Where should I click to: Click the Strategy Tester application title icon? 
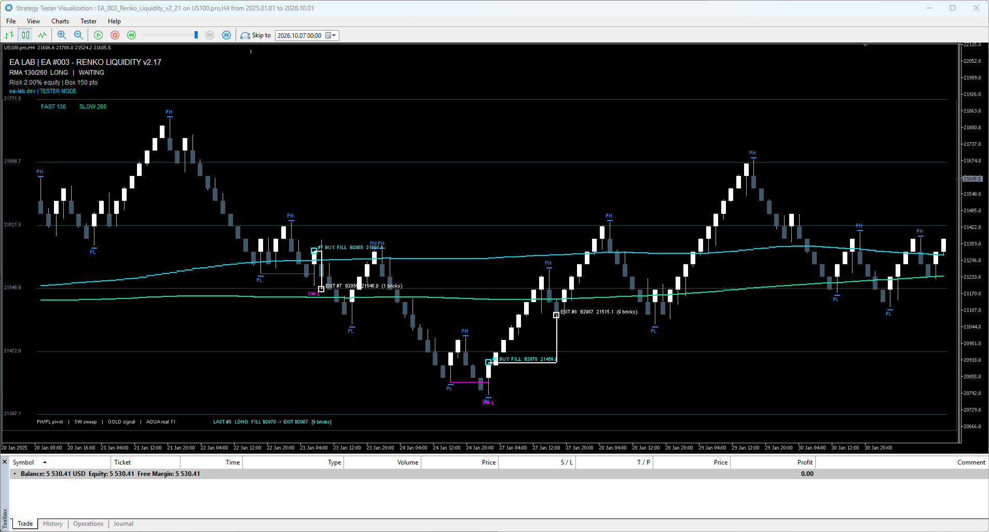[8, 8]
